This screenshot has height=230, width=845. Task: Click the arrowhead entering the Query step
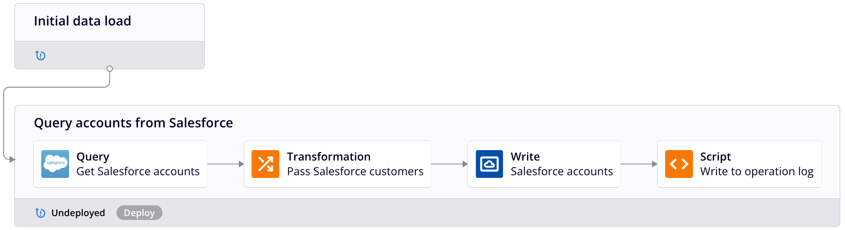[x=12, y=159]
